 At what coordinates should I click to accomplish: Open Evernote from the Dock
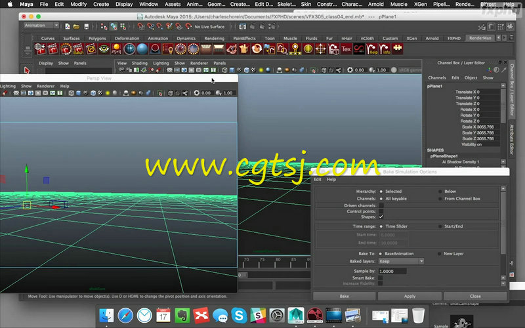[x=182, y=315]
